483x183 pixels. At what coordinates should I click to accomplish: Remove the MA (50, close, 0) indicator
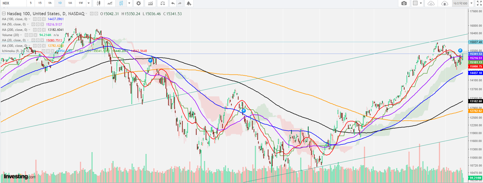pyautogui.click(x=42, y=24)
